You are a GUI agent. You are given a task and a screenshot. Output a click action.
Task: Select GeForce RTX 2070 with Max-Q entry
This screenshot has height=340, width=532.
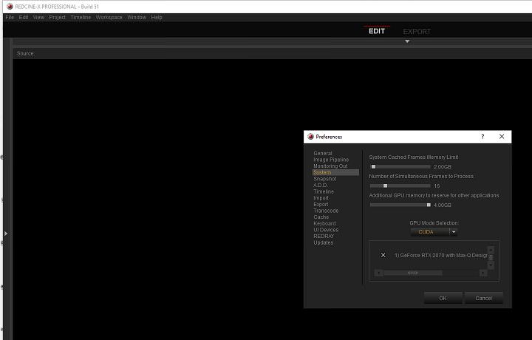[440, 255]
